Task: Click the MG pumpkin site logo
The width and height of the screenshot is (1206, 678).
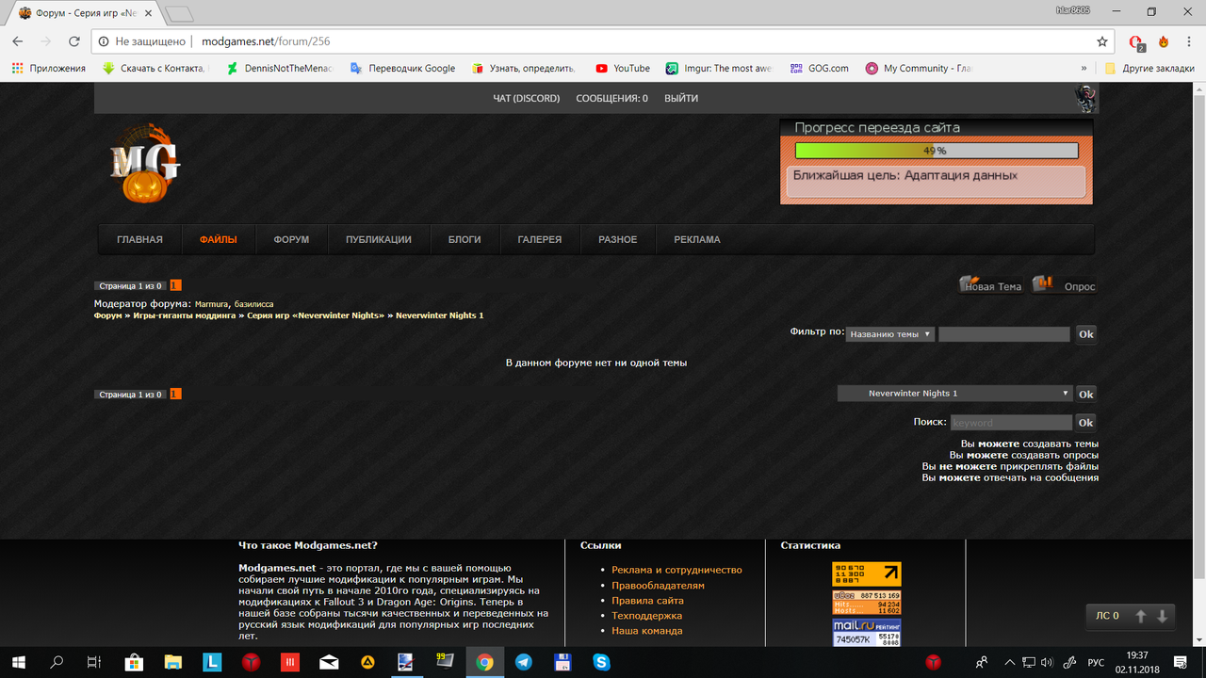Action: (144, 162)
